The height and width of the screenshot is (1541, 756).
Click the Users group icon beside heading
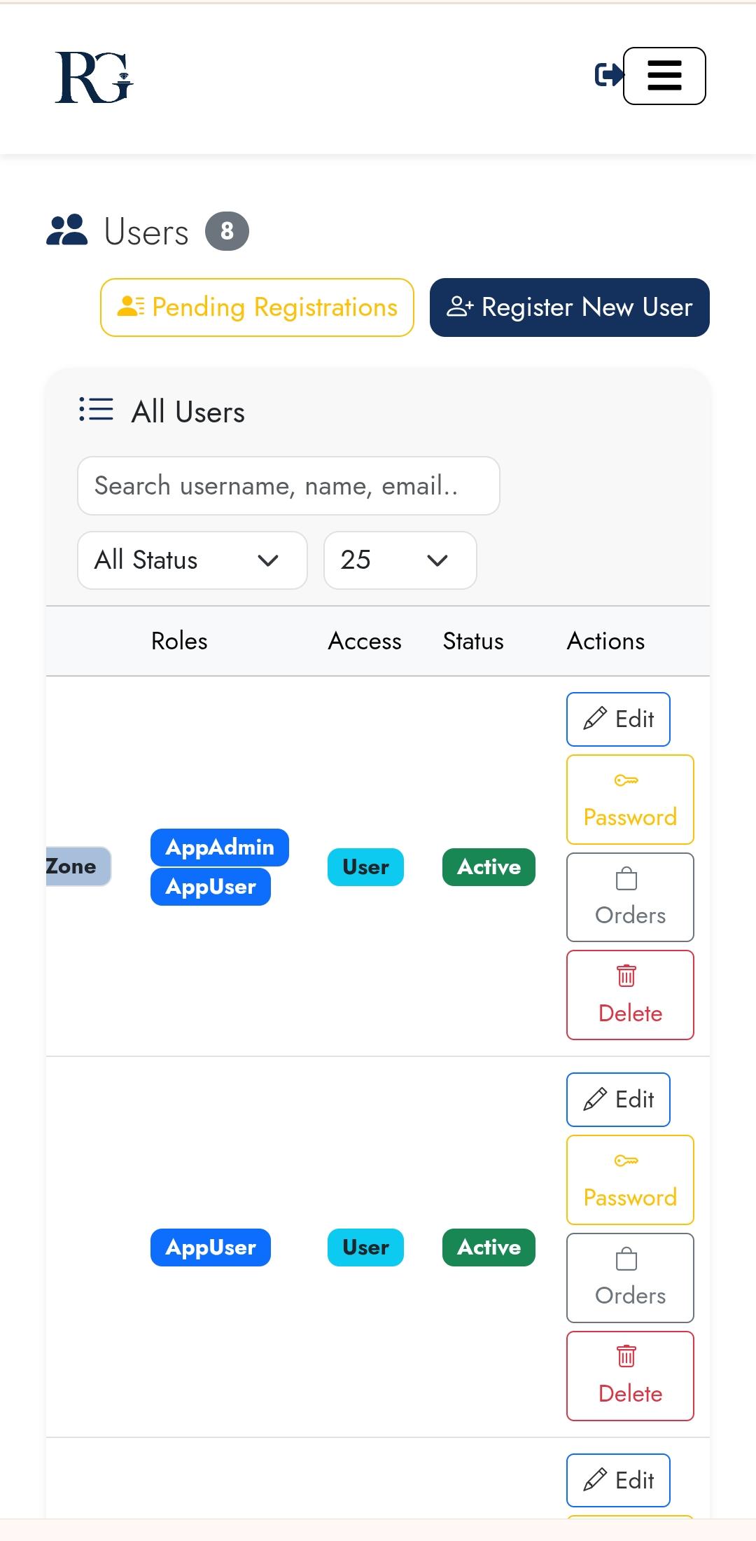tap(67, 230)
